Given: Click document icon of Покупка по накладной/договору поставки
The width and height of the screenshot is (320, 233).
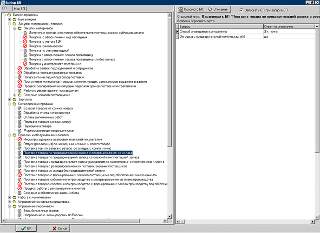Looking at the screenshot, I should [x=20, y=77].
